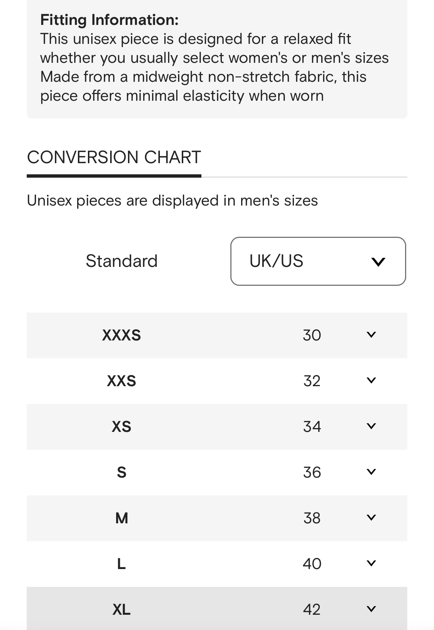The width and height of the screenshot is (434, 630).
Task: Click the size value 30
Action: [312, 335]
